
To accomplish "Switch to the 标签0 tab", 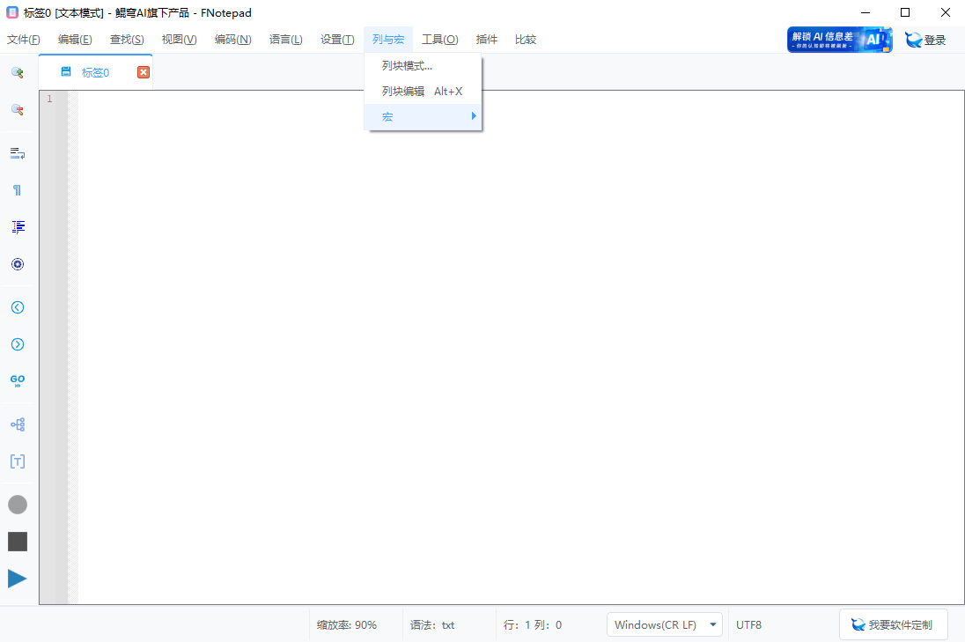I will point(95,72).
